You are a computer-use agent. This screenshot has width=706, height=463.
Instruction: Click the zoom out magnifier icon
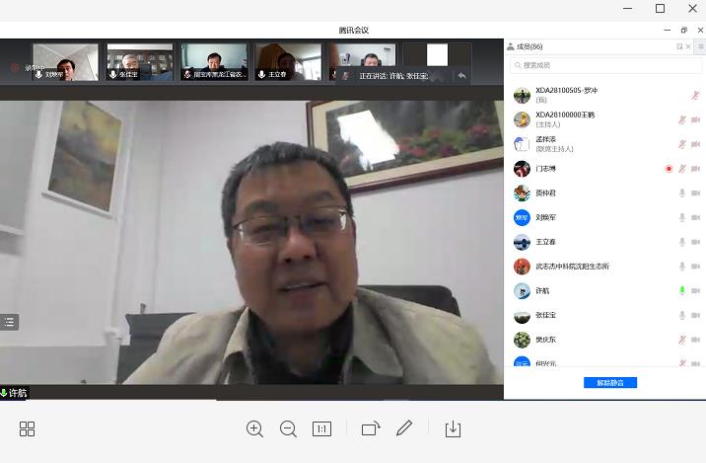288,428
